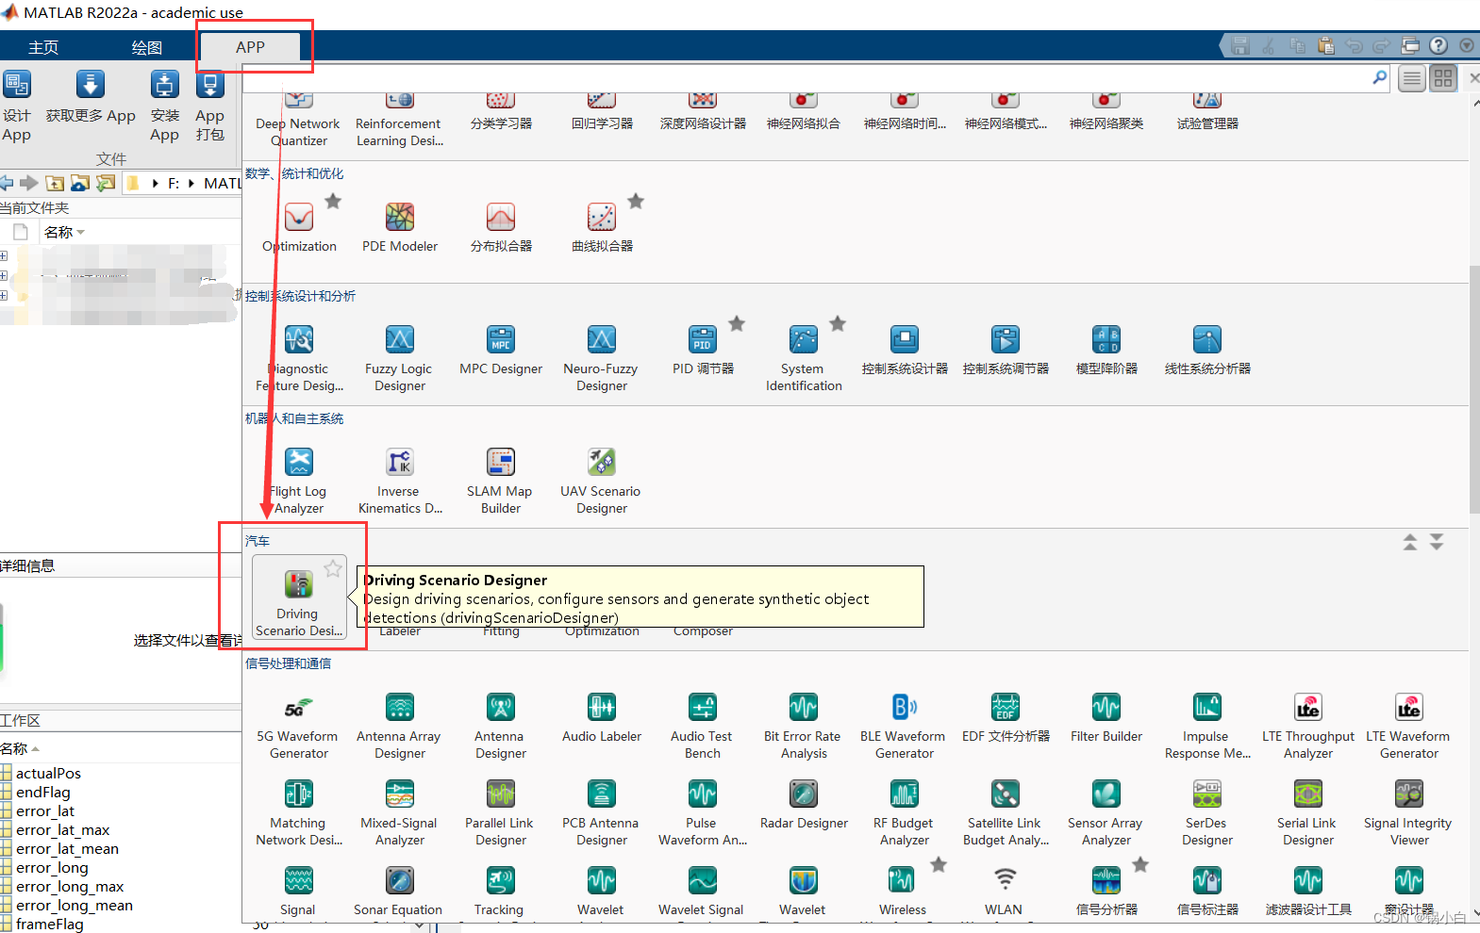
Task: Open 控制系统设计器 app
Action: click(905, 351)
